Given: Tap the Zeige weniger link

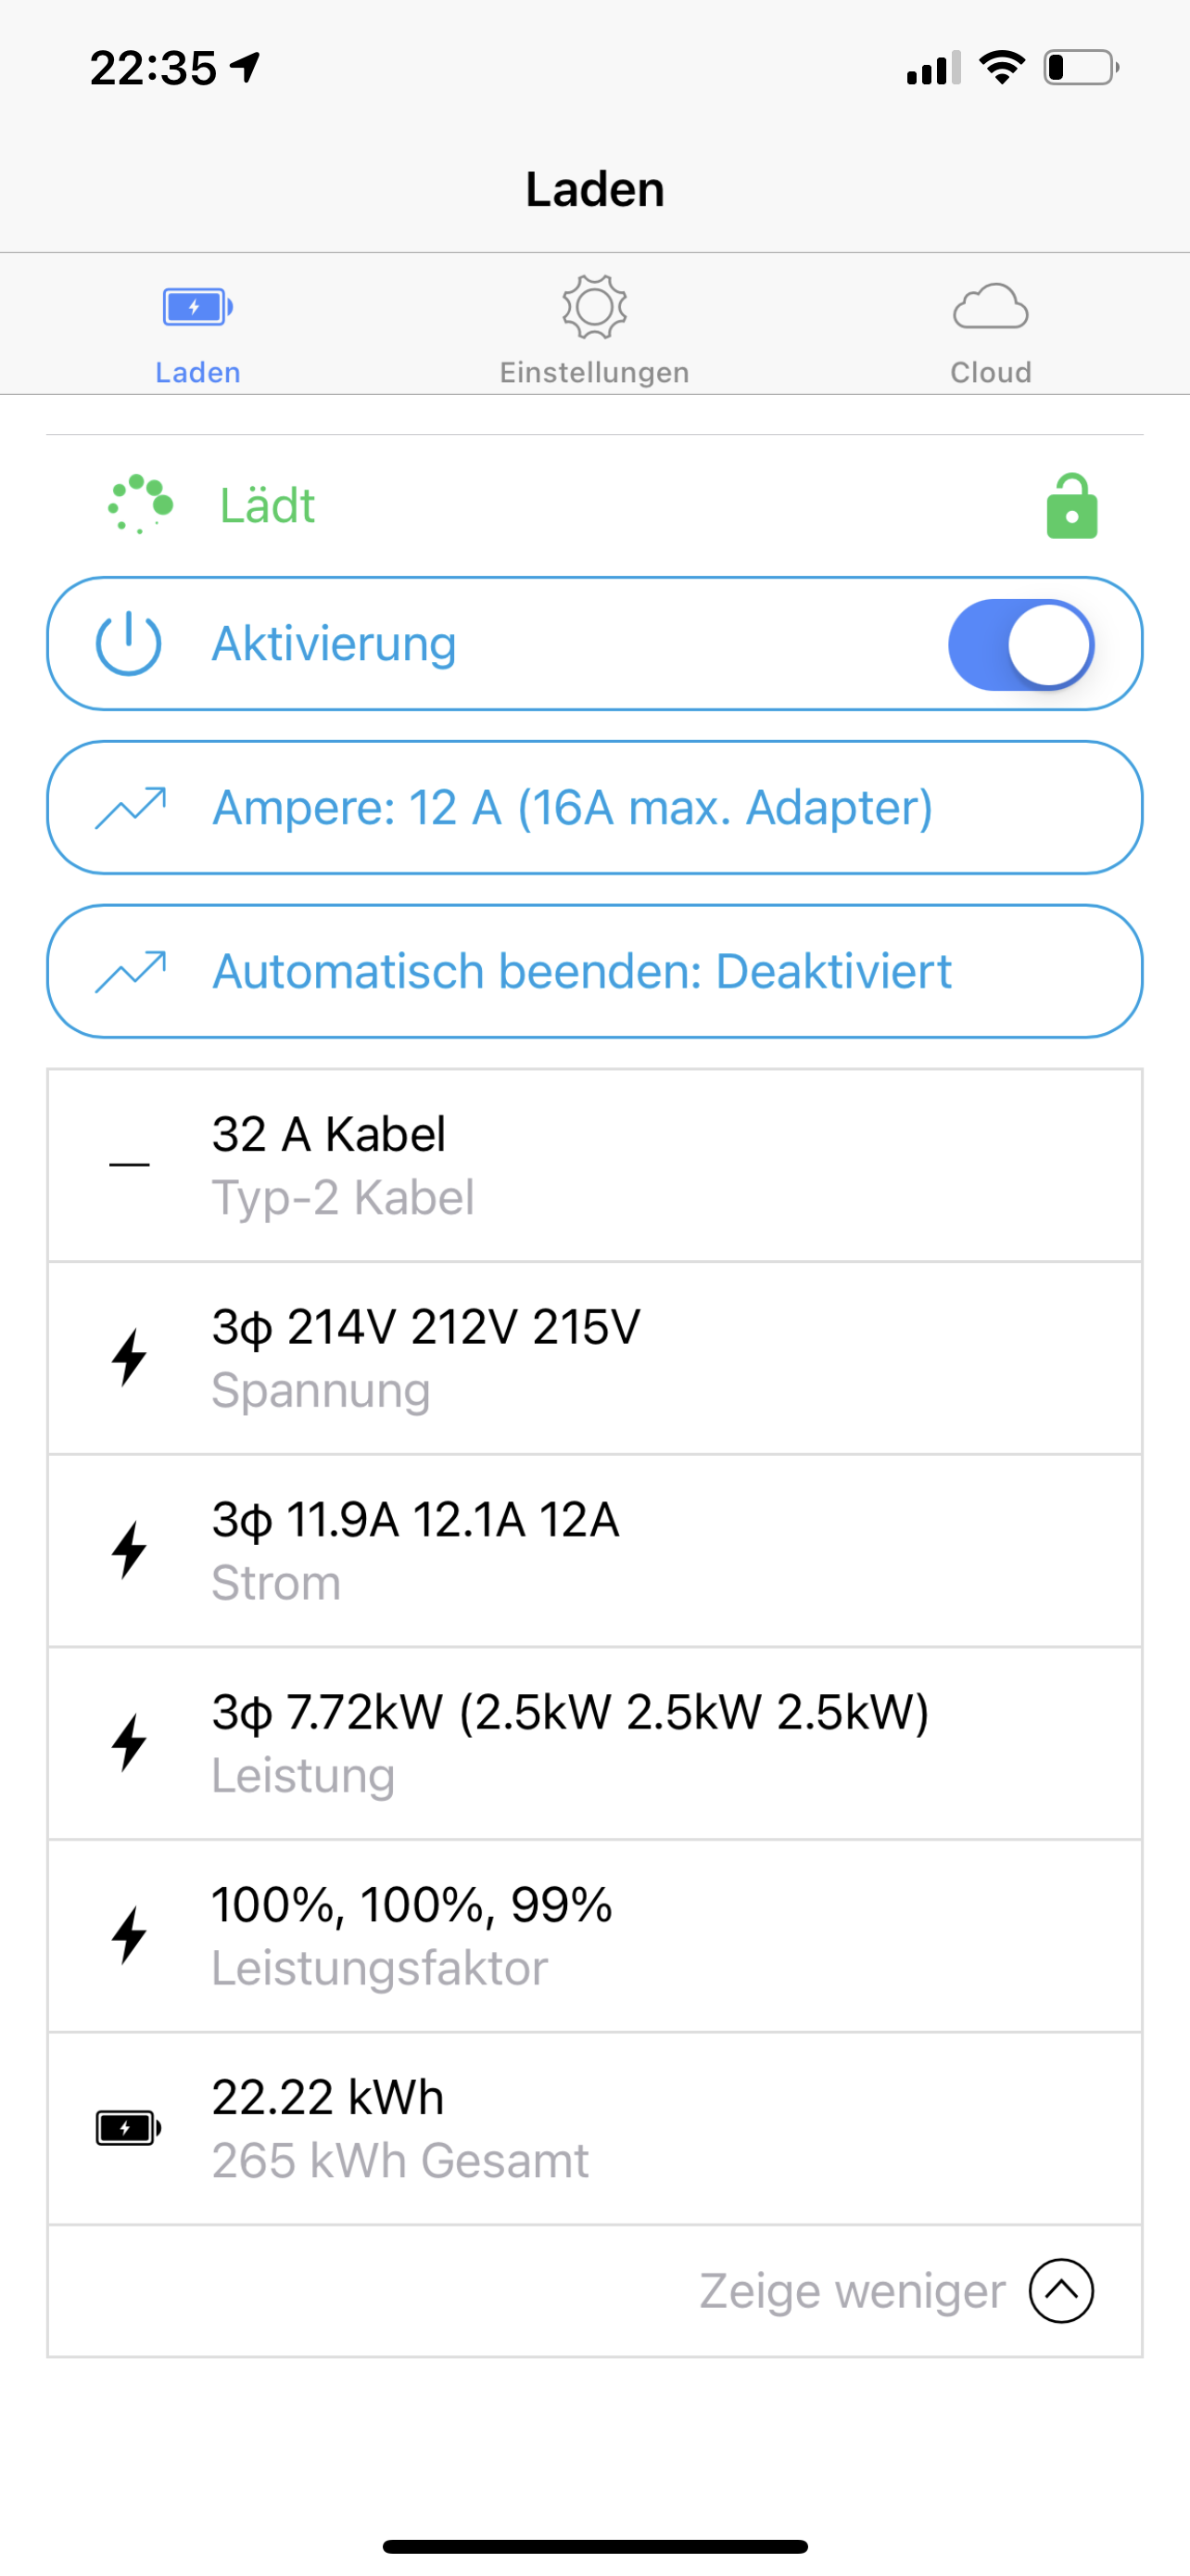Looking at the screenshot, I should pyautogui.click(x=852, y=2291).
